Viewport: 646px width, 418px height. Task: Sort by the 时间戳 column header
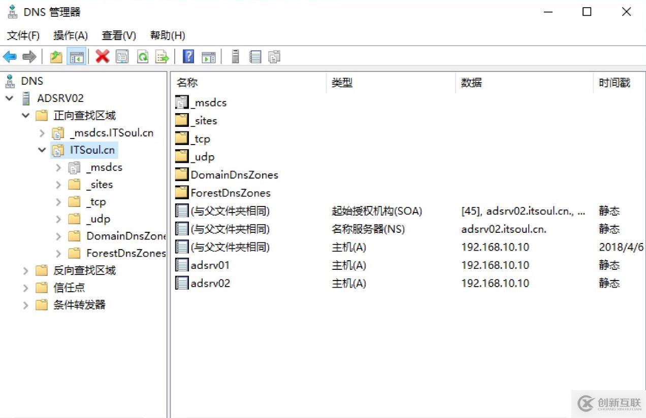619,83
